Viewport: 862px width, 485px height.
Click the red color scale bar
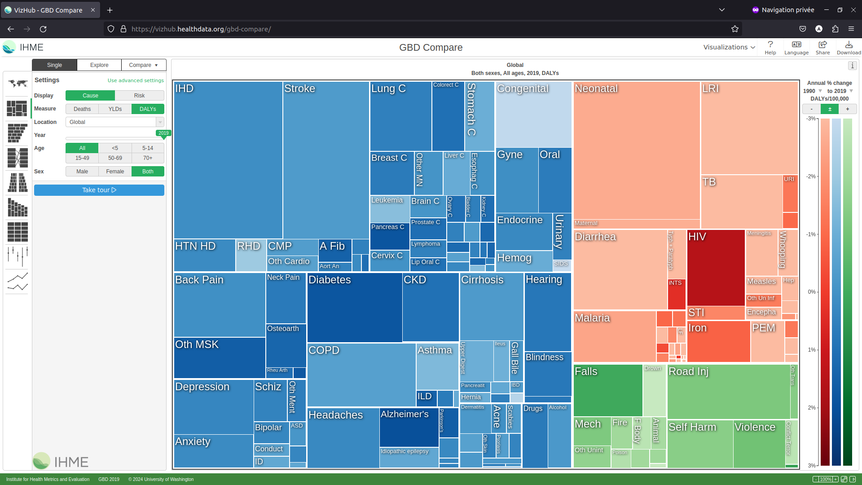tap(825, 292)
